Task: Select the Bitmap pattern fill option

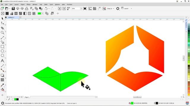Action: 20,14
